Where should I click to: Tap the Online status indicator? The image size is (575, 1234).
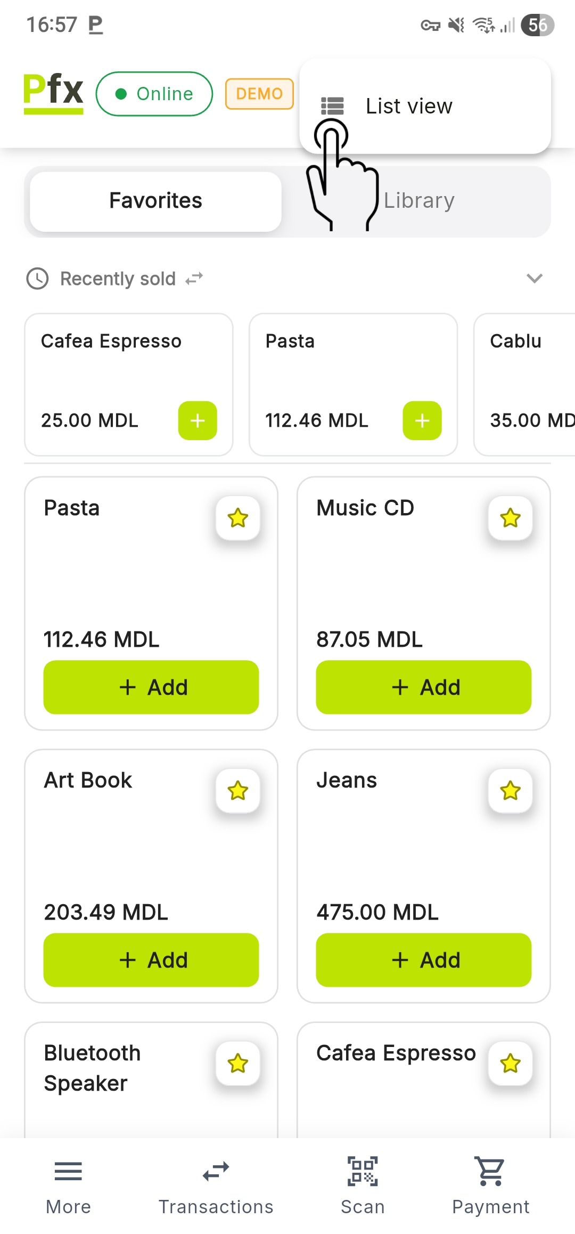tap(154, 94)
